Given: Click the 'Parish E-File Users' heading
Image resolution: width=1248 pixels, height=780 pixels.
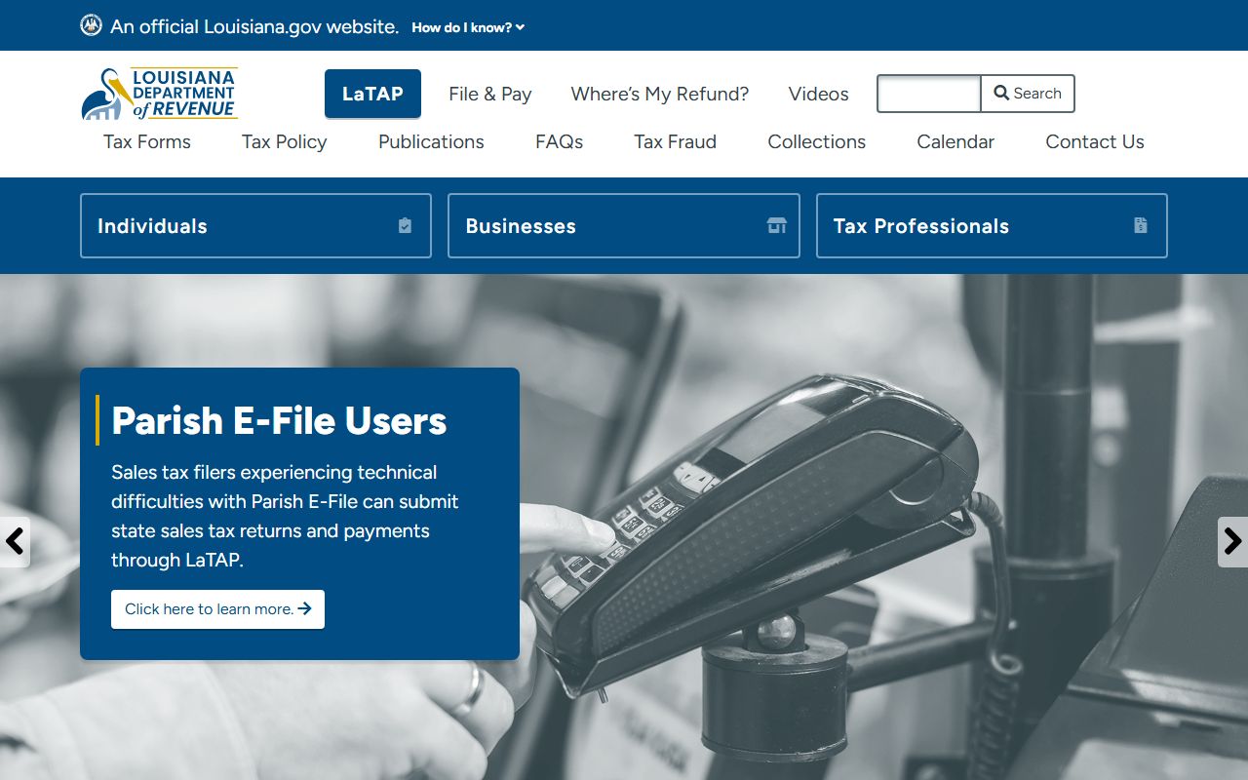Looking at the screenshot, I should point(279,420).
